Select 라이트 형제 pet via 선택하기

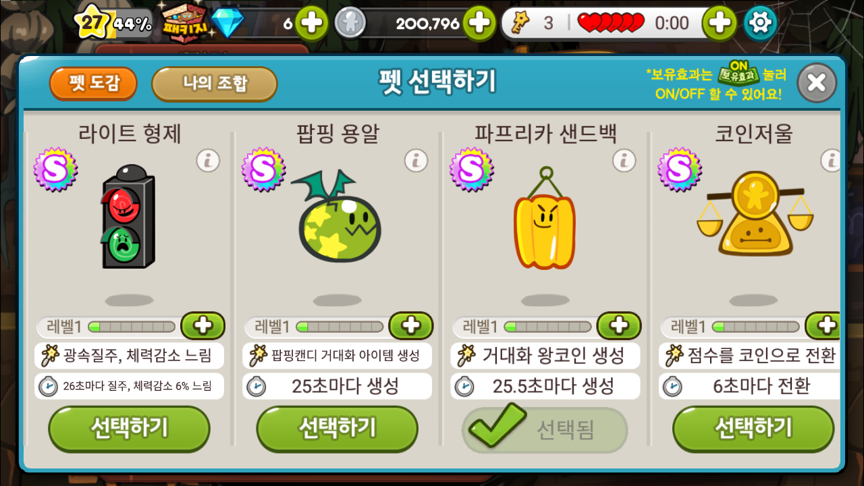pyautogui.click(x=129, y=429)
